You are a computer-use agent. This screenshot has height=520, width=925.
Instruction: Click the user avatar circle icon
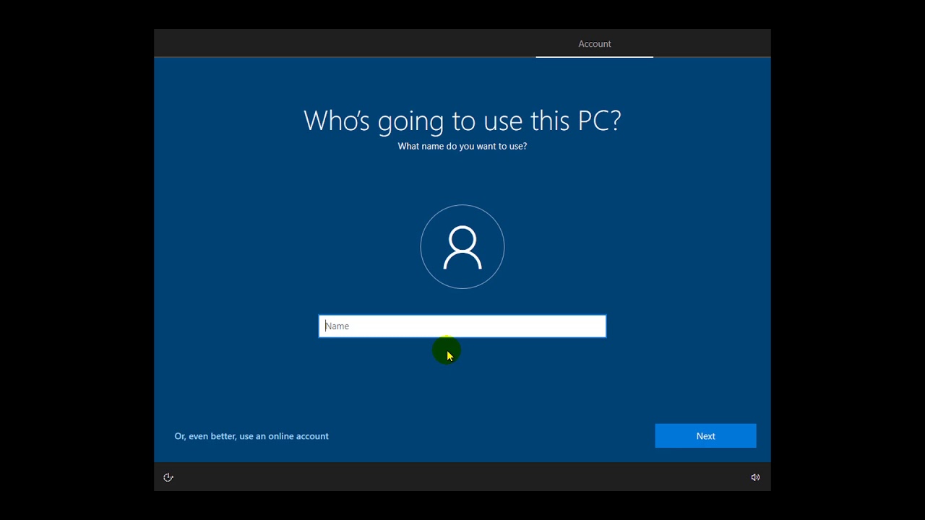tap(462, 247)
